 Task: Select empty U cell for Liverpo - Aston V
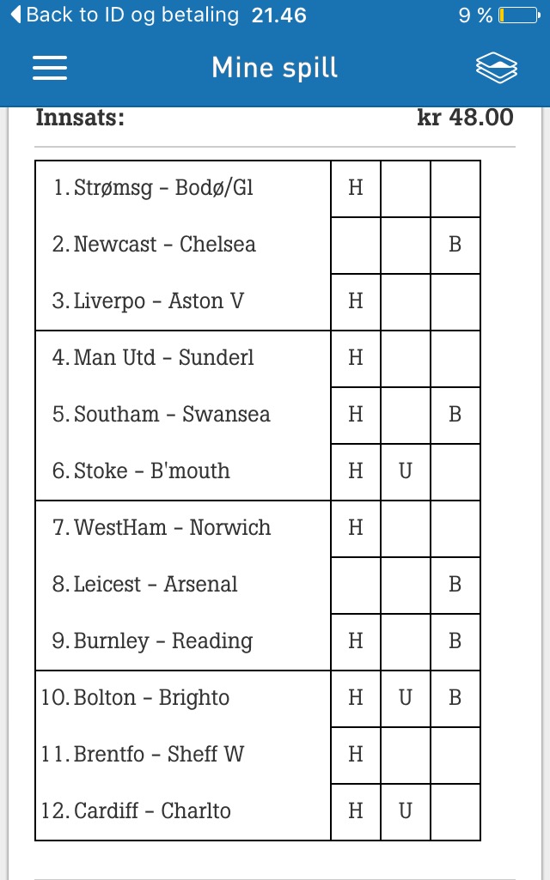pyautogui.click(x=405, y=302)
